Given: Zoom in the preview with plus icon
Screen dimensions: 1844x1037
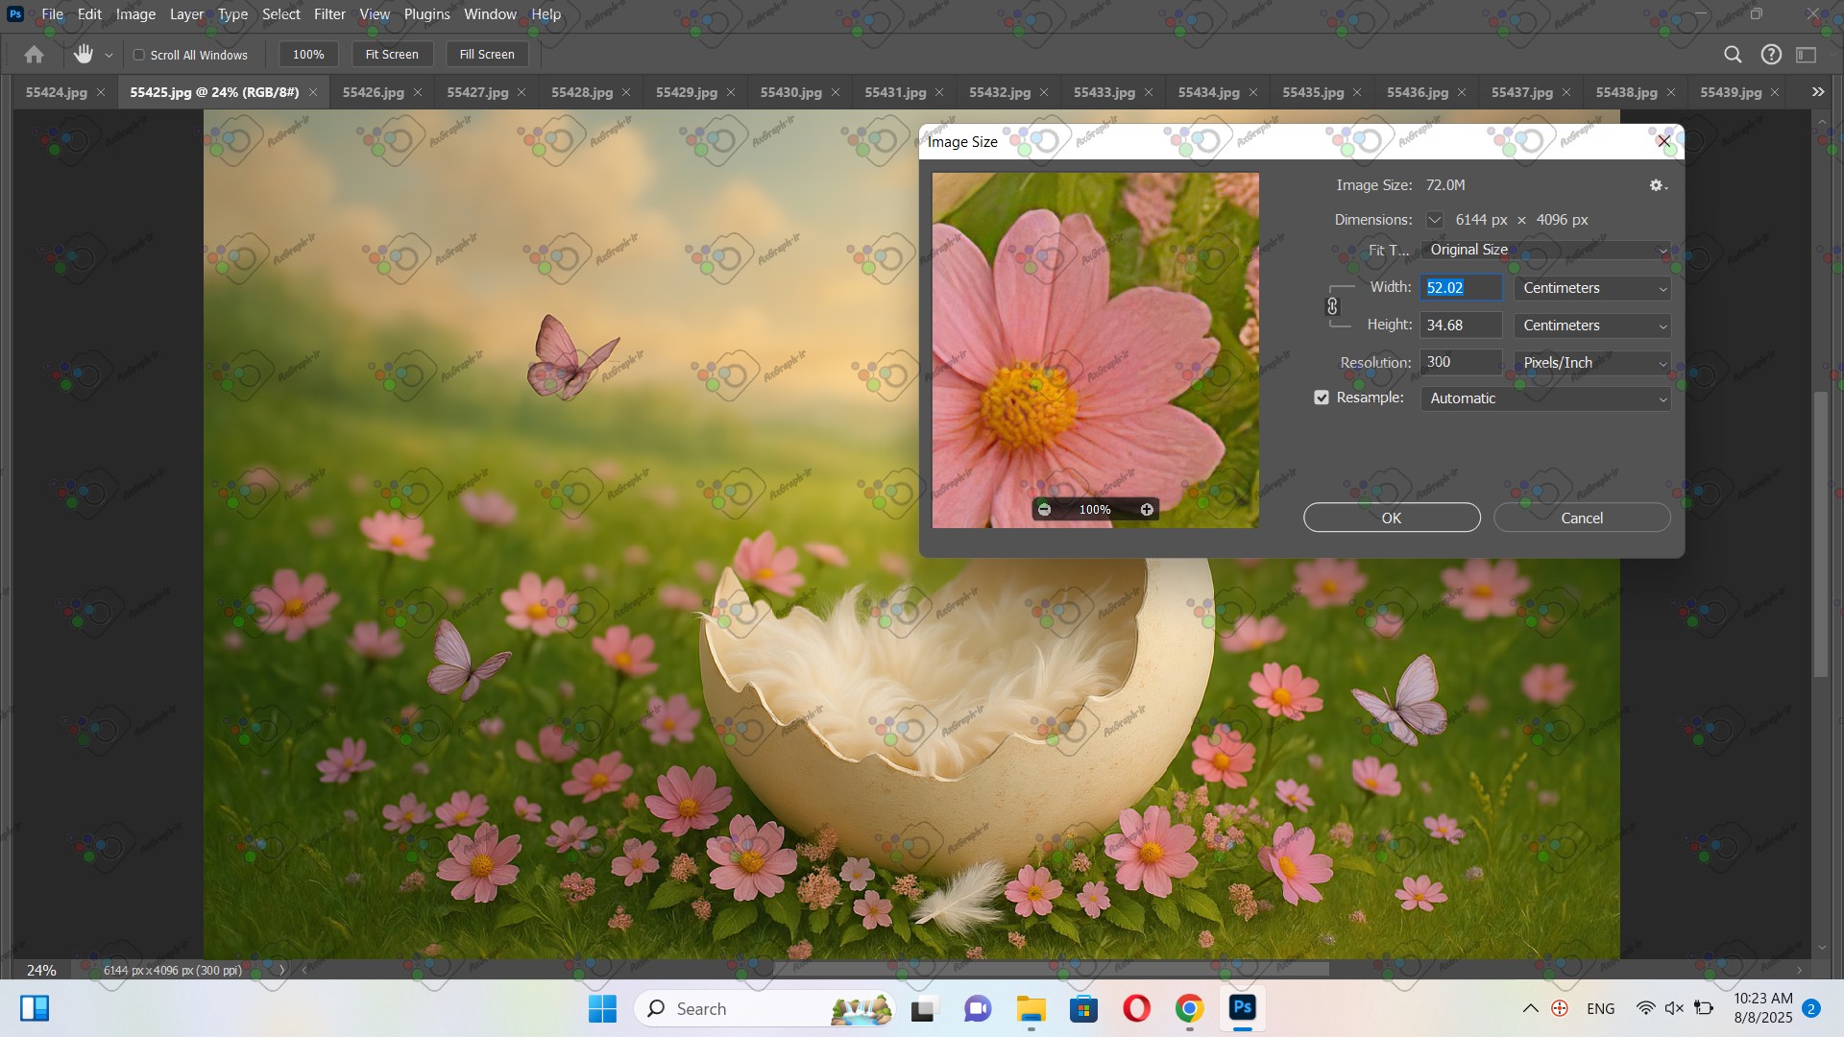Looking at the screenshot, I should tap(1147, 510).
